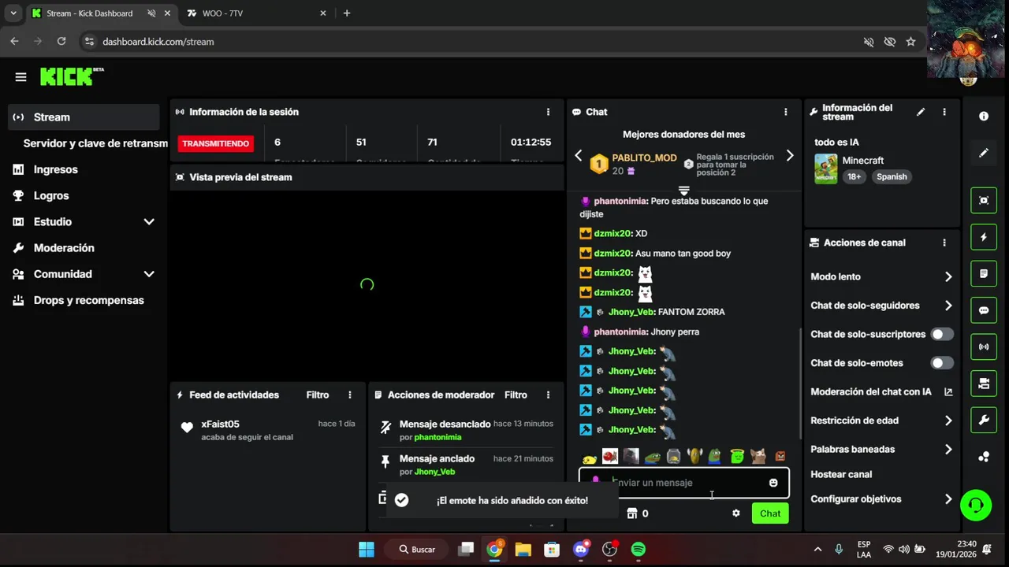Screen dimensions: 1009x567
Task: Open phantonimia link under Mensaje desanclado
Action: pos(437,437)
